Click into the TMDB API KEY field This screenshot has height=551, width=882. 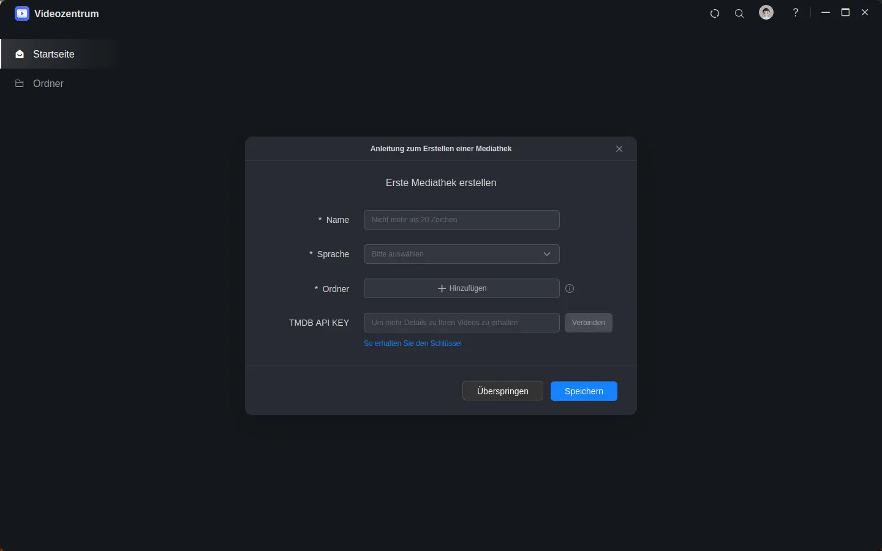pyautogui.click(x=461, y=323)
